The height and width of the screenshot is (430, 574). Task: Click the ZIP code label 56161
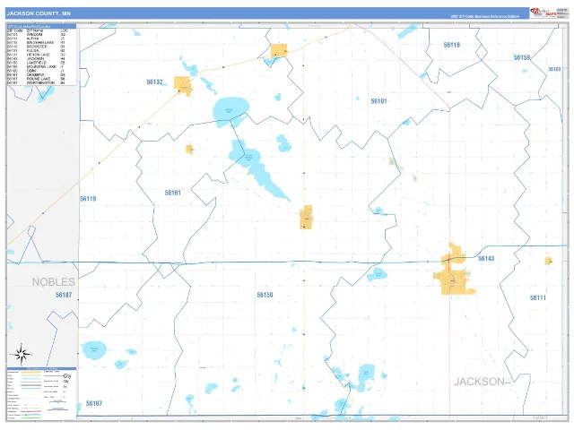tap(173, 193)
